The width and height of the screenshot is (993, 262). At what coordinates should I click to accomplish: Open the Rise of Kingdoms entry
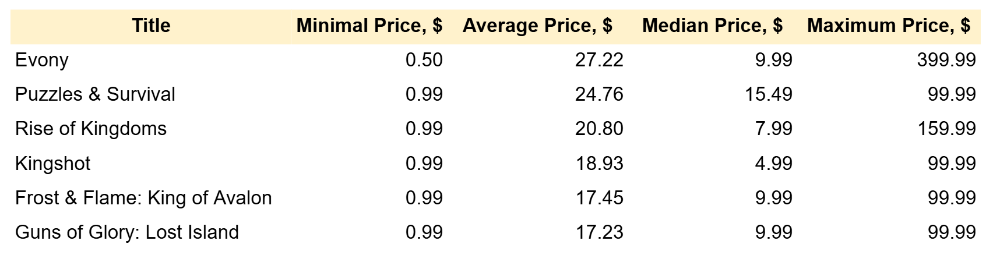click(91, 129)
